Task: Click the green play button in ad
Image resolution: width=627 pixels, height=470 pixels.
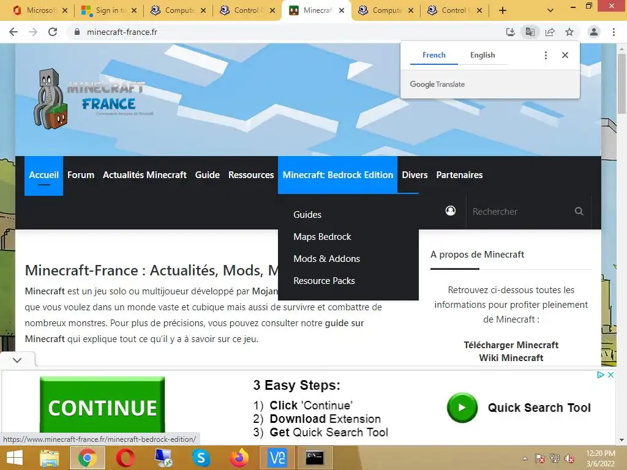Action: click(x=462, y=408)
